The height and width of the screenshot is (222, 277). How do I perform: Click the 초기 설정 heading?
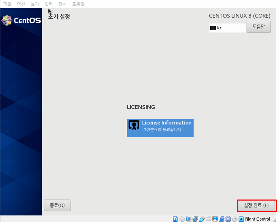[59, 17]
